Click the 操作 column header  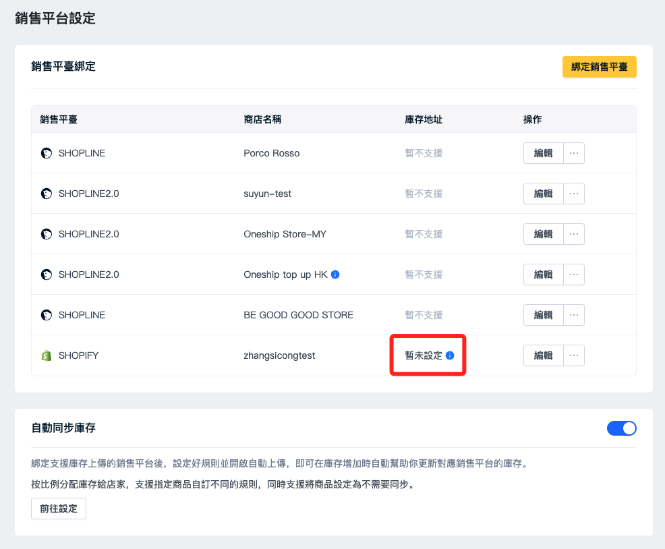[x=533, y=119]
